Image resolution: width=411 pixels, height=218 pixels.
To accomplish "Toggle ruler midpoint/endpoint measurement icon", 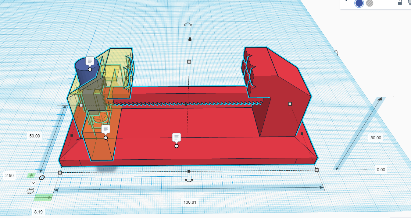I will point(30,191).
